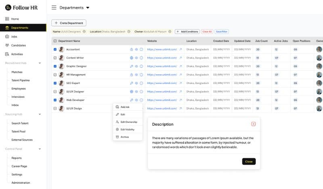Click the Jobs briefcase icon in sidebar
The image size is (323, 189).
[7, 36]
